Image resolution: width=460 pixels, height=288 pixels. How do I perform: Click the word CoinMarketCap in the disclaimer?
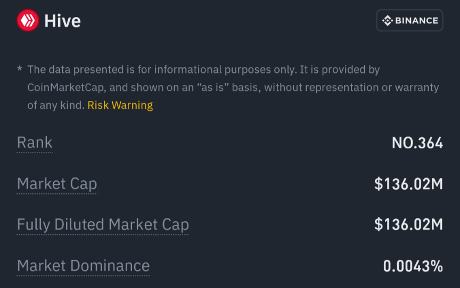click(67, 88)
